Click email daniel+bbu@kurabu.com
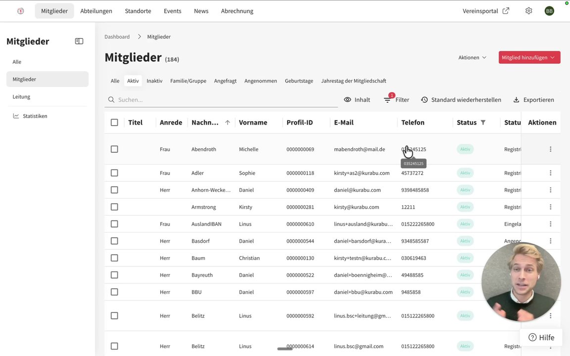 pos(363,292)
